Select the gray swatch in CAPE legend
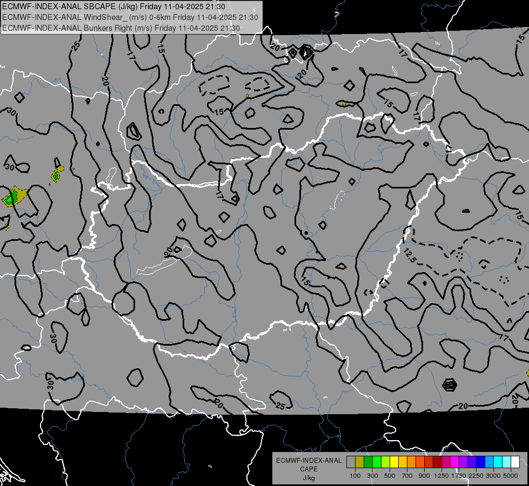The width and height of the screenshot is (529, 486). click(x=351, y=462)
